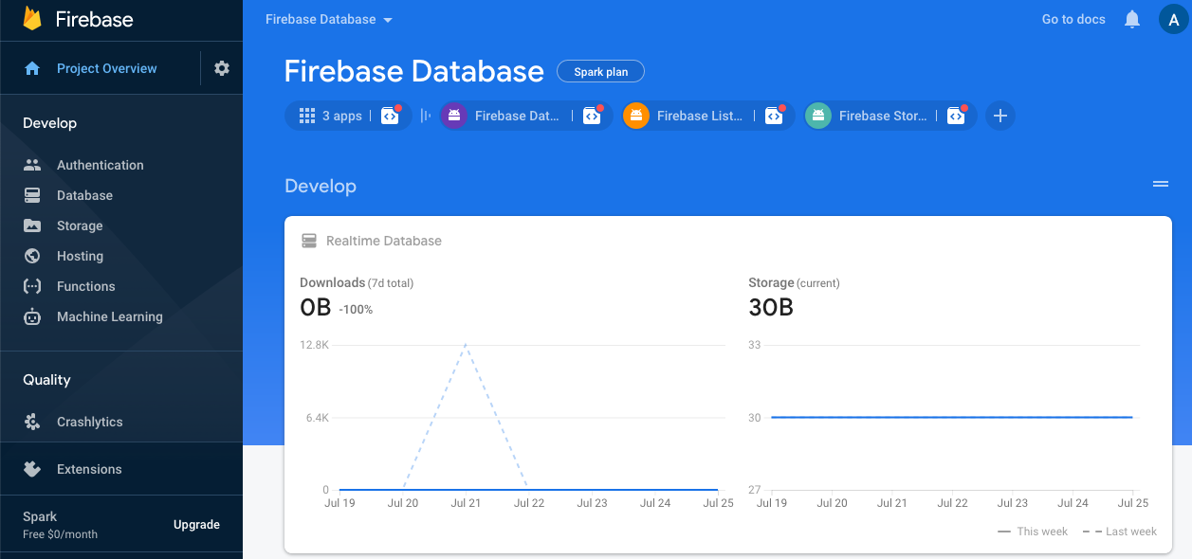Image resolution: width=1192 pixels, height=559 pixels.
Task: Click the Go to docs link
Action: [1073, 19]
